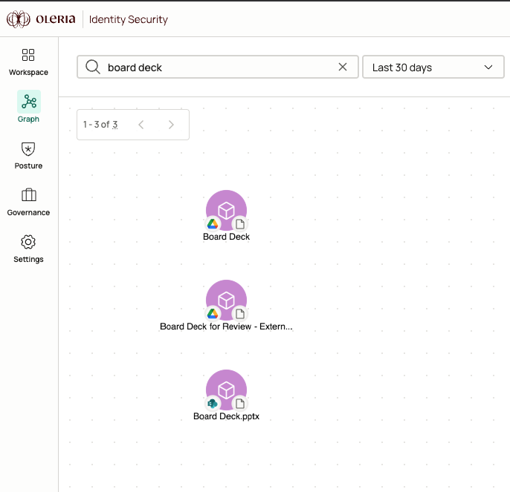Click the Board Deck label text
510x492 pixels.
pyautogui.click(x=226, y=237)
